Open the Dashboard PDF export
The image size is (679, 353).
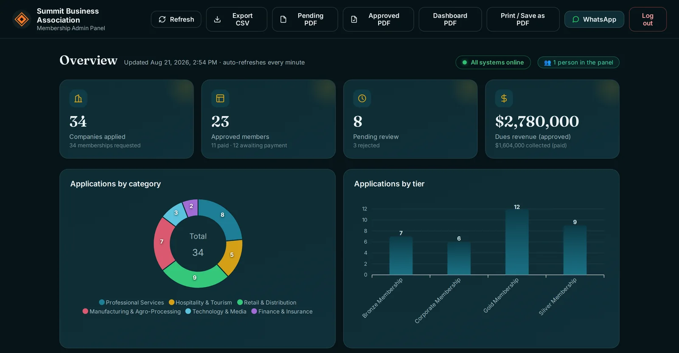pyautogui.click(x=450, y=19)
